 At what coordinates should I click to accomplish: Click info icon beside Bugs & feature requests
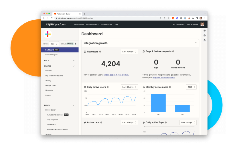click(x=173, y=52)
